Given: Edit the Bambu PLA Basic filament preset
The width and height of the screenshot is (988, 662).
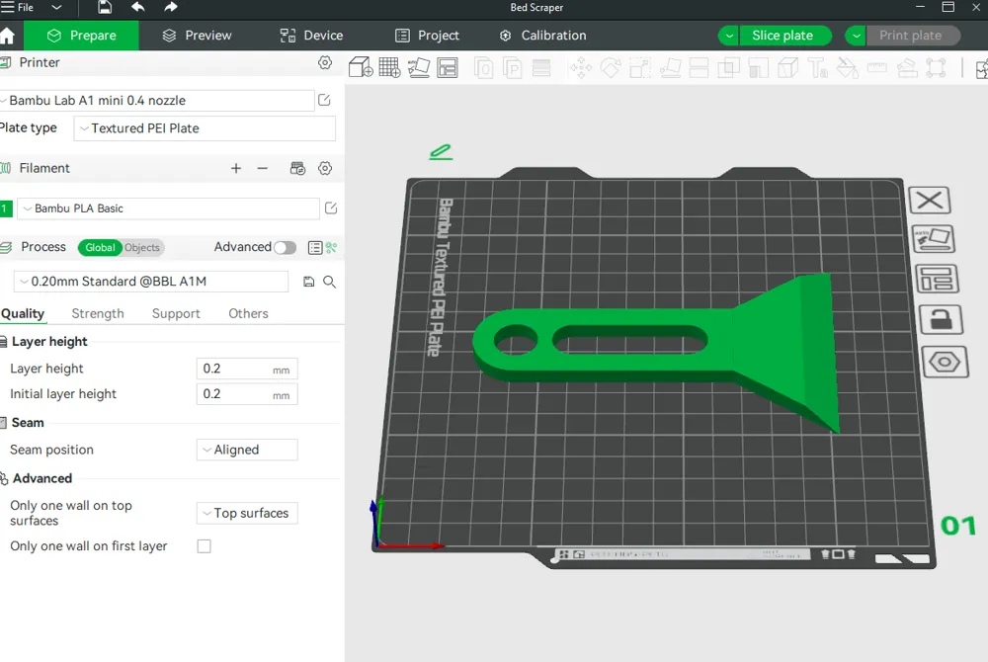Looking at the screenshot, I should pyautogui.click(x=331, y=208).
